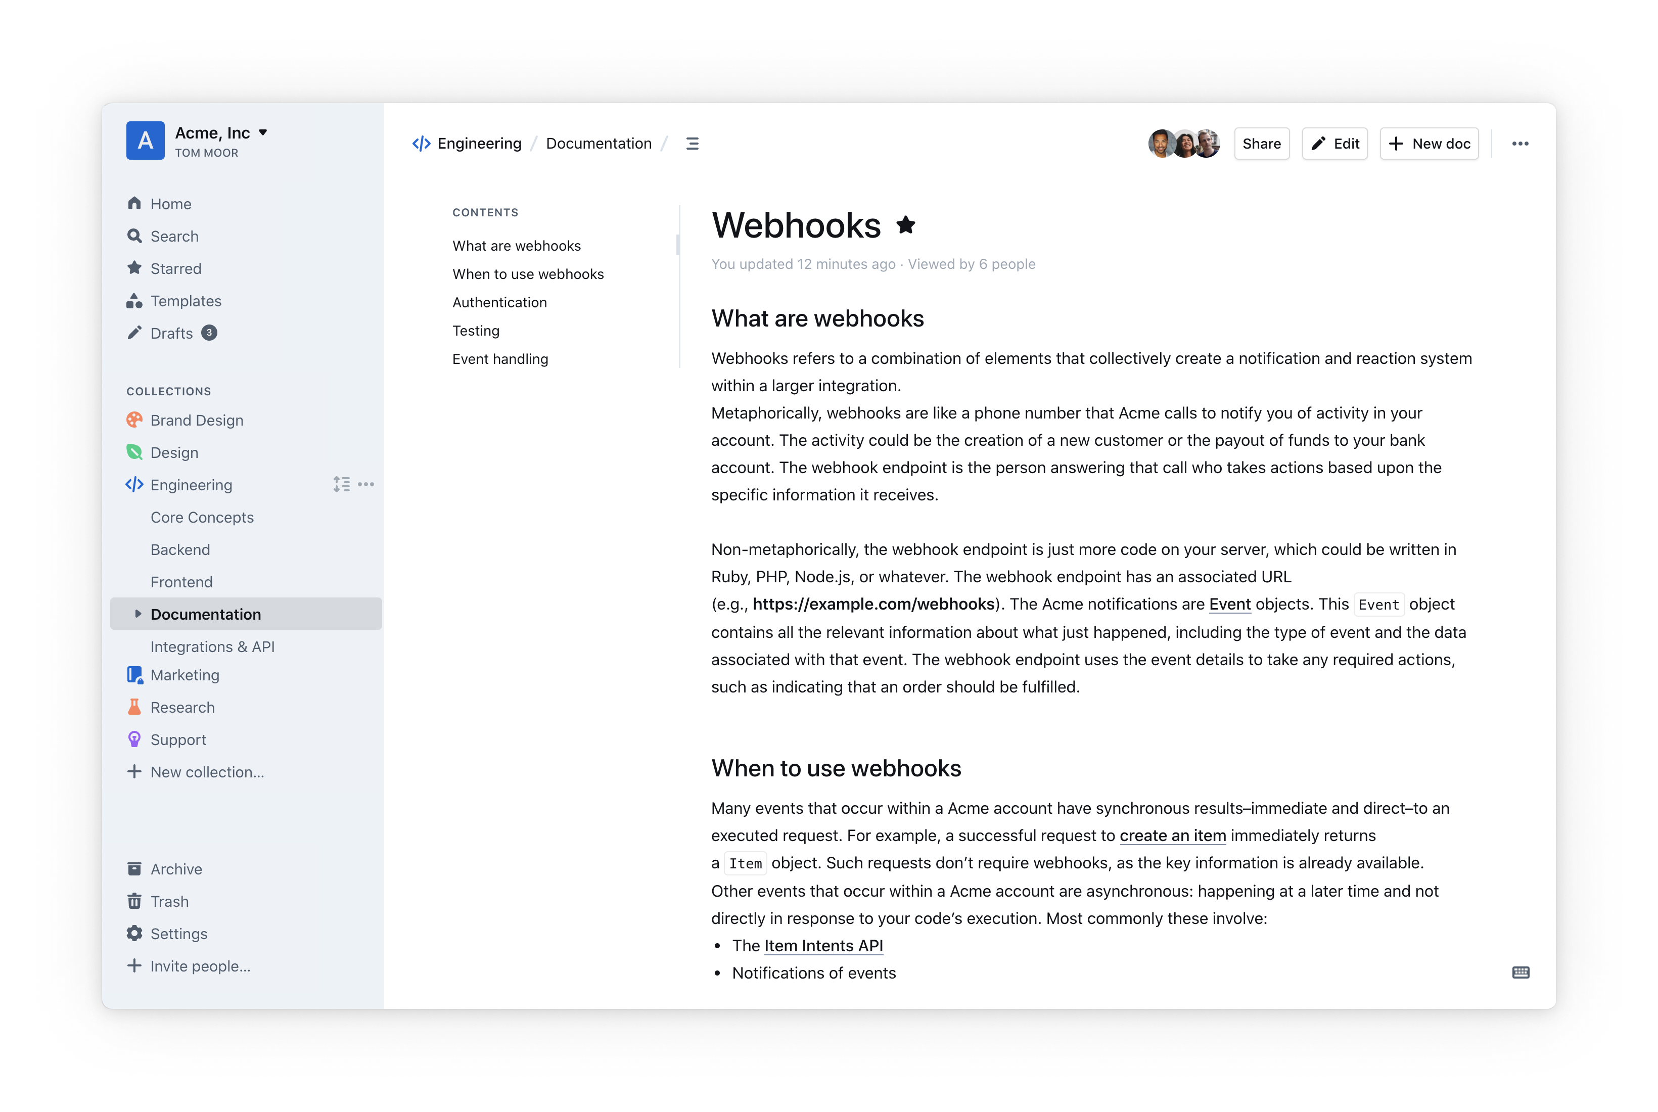The image size is (1658, 1112).
Task: Expand the Documentation tree item
Action: 136,613
